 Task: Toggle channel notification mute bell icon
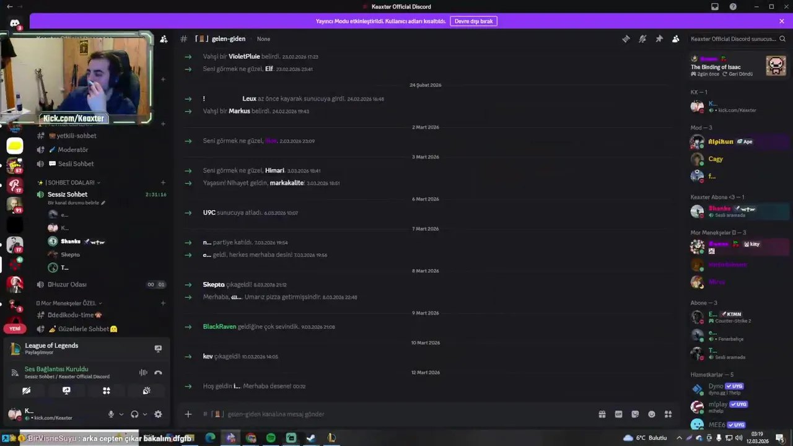tap(642, 39)
